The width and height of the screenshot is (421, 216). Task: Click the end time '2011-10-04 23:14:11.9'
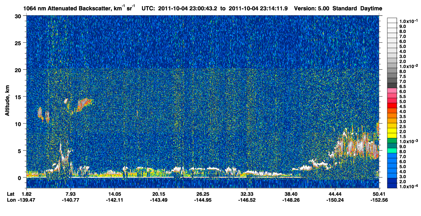click(x=258, y=8)
